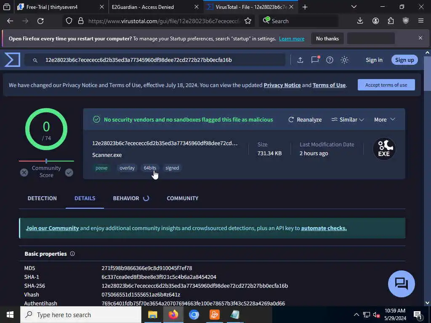Click No thanks button
This screenshot has height=323, width=431.
327,38
